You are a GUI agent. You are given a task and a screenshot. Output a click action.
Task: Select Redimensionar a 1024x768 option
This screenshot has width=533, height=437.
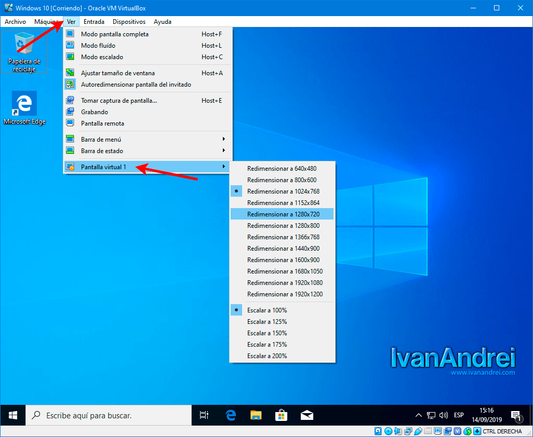[x=282, y=191]
